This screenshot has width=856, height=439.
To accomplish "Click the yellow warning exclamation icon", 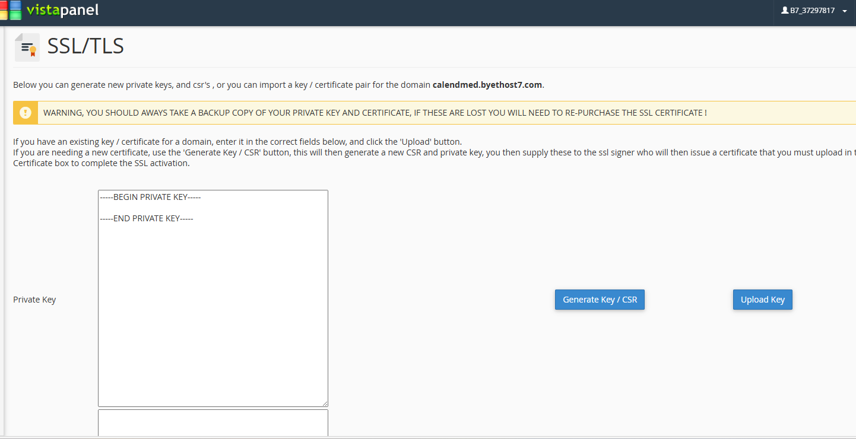I will click(x=26, y=113).
